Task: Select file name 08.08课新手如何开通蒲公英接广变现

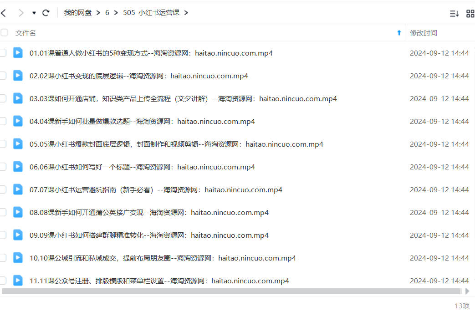Action: 149,212
